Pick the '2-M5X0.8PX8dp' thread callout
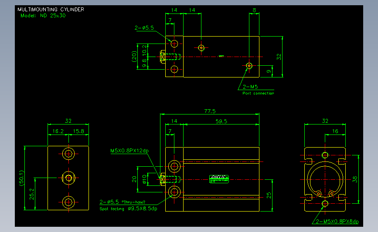The image size is (378, 232). [337, 222]
